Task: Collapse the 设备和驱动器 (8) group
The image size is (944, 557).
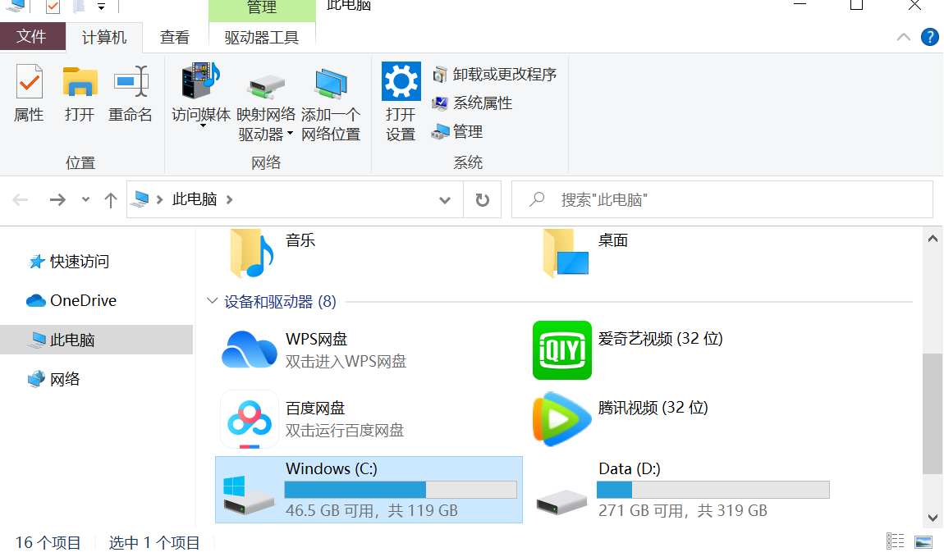Action: point(212,301)
